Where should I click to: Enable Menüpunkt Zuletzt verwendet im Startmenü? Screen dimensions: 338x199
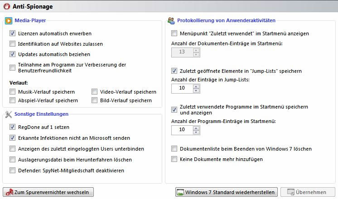click(x=174, y=33)
